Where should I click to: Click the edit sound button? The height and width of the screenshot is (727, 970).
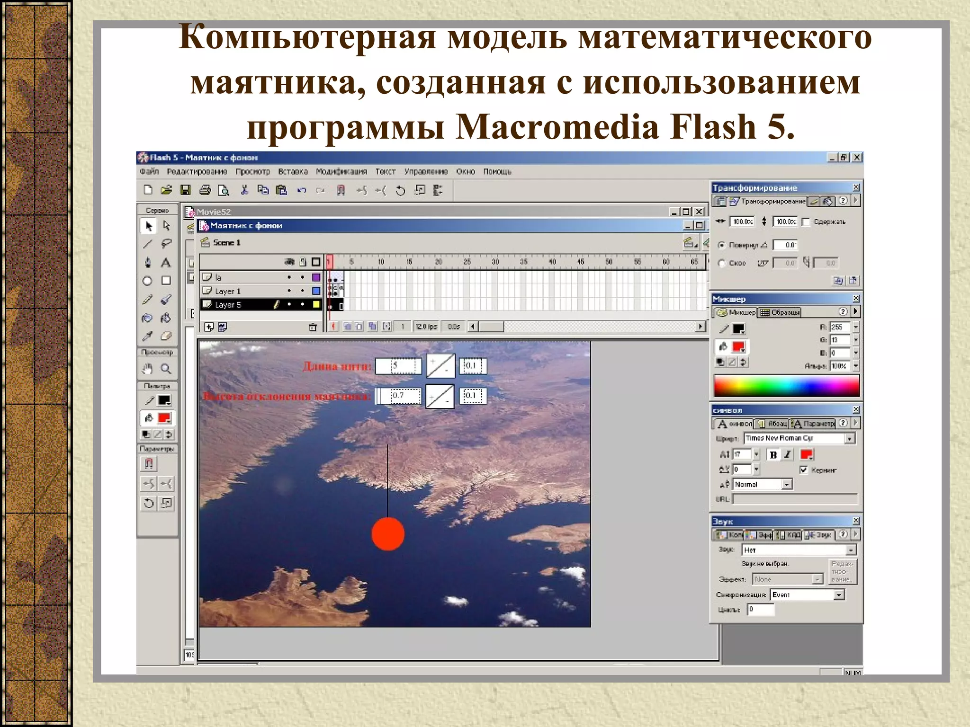pos(842,571)
